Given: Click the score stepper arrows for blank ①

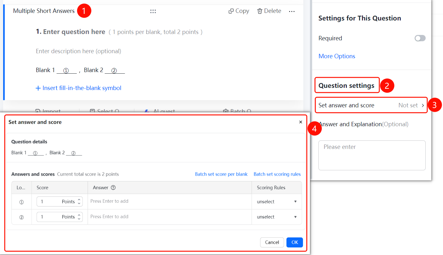Looking at the screenshot, I should [79, 201].
